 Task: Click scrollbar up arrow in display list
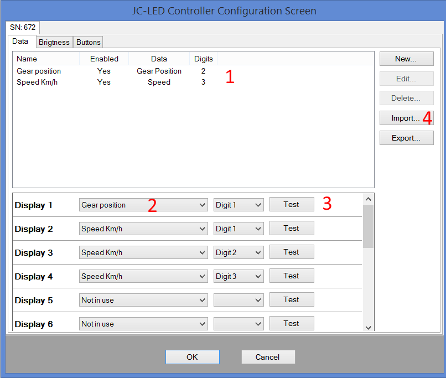[369, 199]
